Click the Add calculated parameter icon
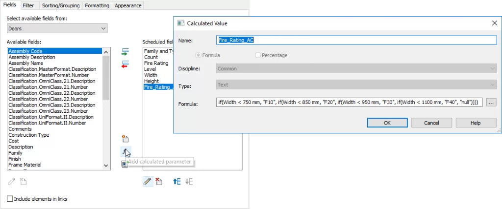502x209 pixels. [x=125, y=152]
